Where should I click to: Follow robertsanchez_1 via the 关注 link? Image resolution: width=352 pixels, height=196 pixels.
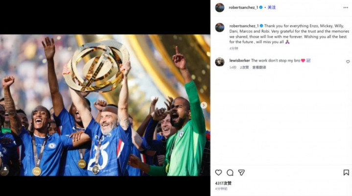pos(271,7)
